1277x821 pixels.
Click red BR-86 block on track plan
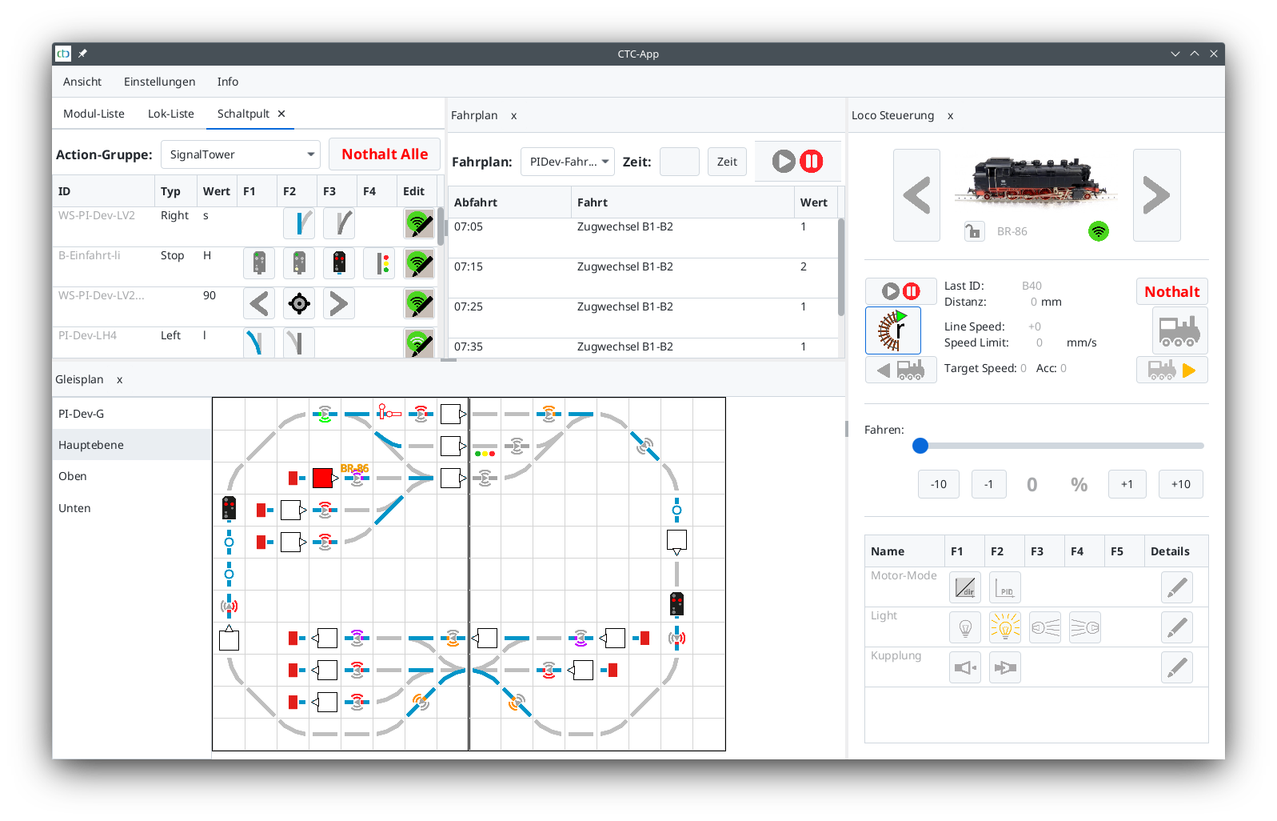323,478
